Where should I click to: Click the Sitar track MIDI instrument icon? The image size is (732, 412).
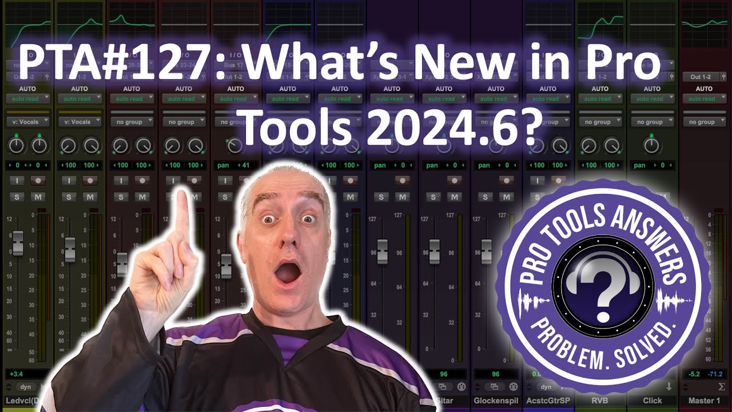click(460, 387)
